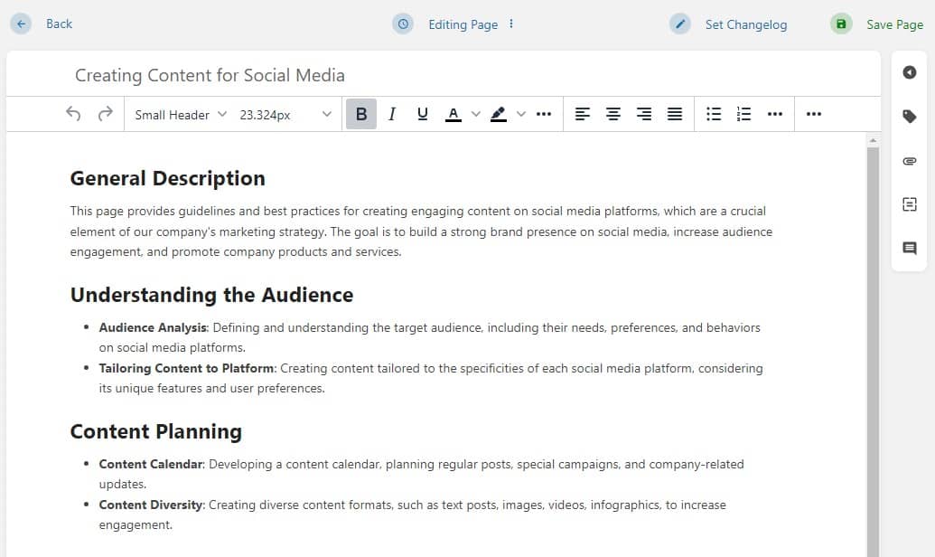Screen dimensions: 935x557
Task: Open the attachments paperclip icon
Action: tap(910, 161)
